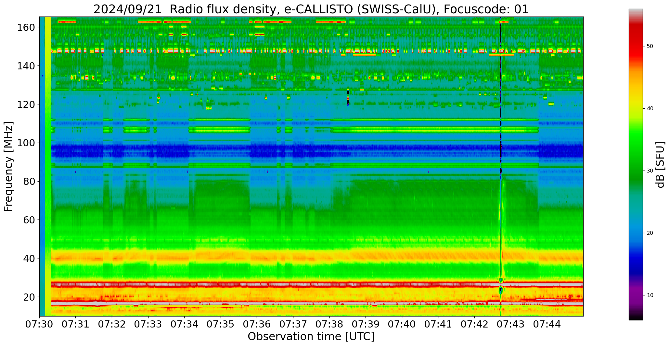
Task: Click the 20 frequency tick label
Action: coord(29,297)
